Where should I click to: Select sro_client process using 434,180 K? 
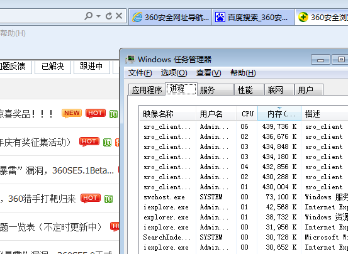tap(244, 157)
